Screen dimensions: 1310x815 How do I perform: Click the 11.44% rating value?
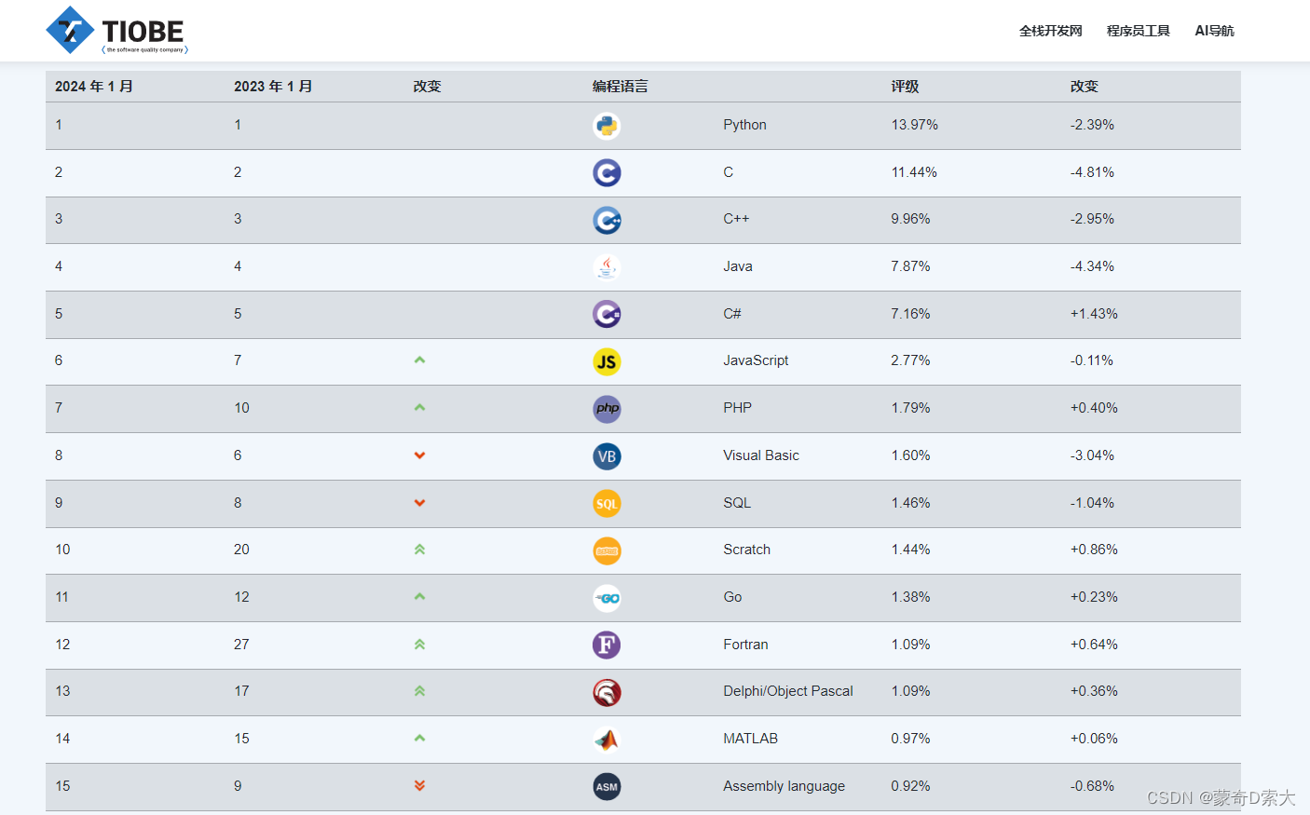click(x=914, y=172)
